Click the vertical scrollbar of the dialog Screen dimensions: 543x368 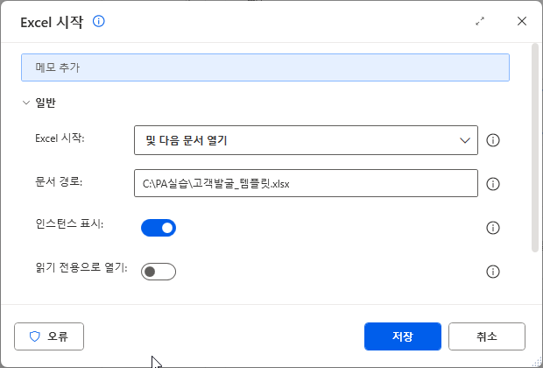click(535, 147)
